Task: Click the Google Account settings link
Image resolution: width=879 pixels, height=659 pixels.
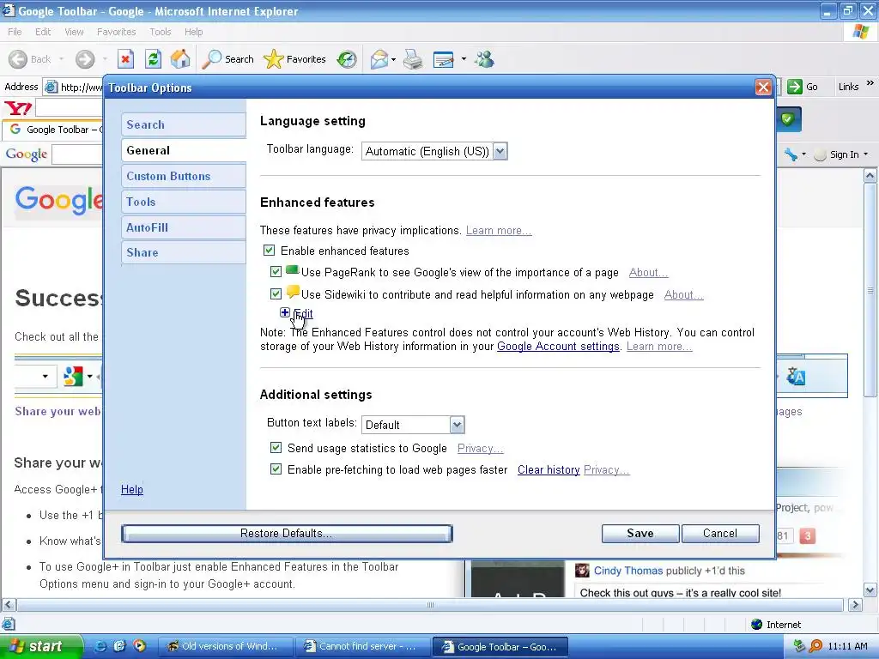Action: point(558,347)
